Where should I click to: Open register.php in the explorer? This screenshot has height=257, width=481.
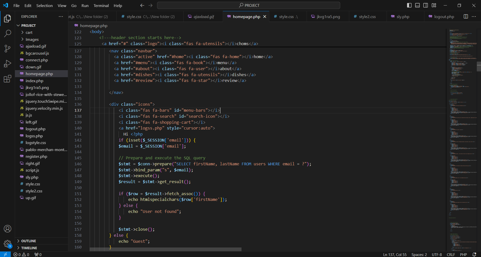(x=36, y=157)
